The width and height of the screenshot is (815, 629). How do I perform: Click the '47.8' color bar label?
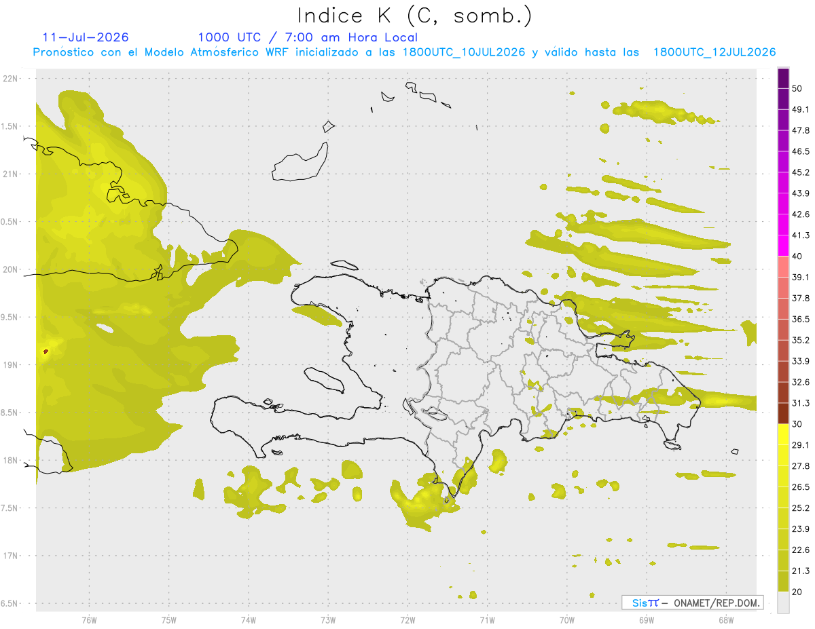(x=801, y=130)
